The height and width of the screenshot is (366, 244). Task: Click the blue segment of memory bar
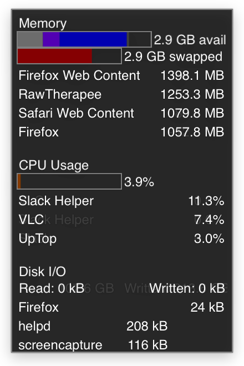[93, 39]
